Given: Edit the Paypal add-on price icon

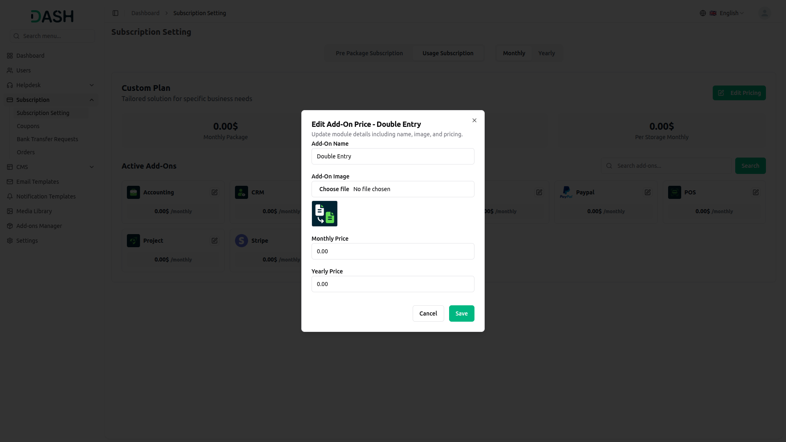Looking at the screenshot, I should pos(648,192).
